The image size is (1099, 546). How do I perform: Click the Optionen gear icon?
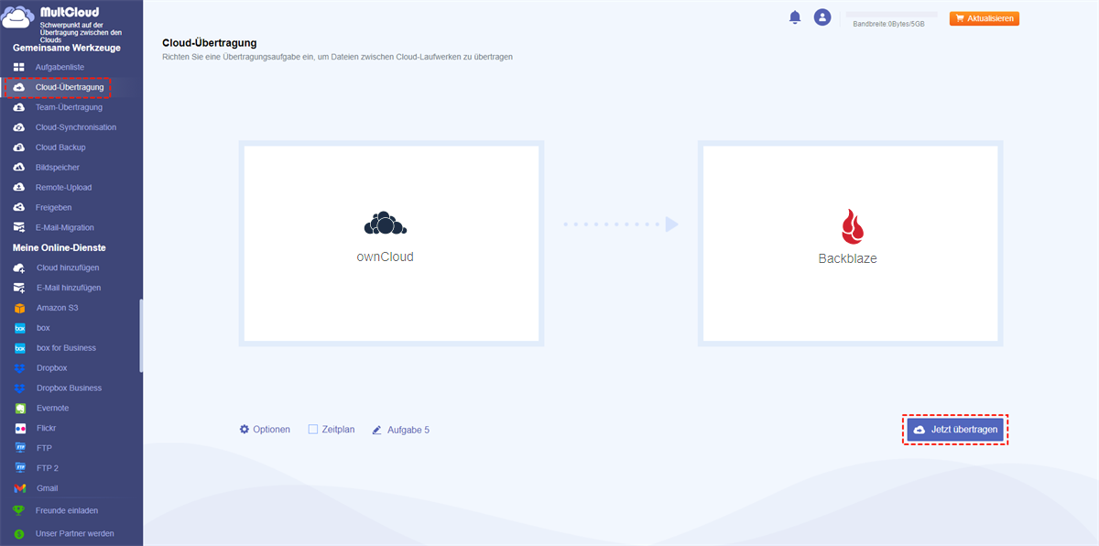point(245,429)
